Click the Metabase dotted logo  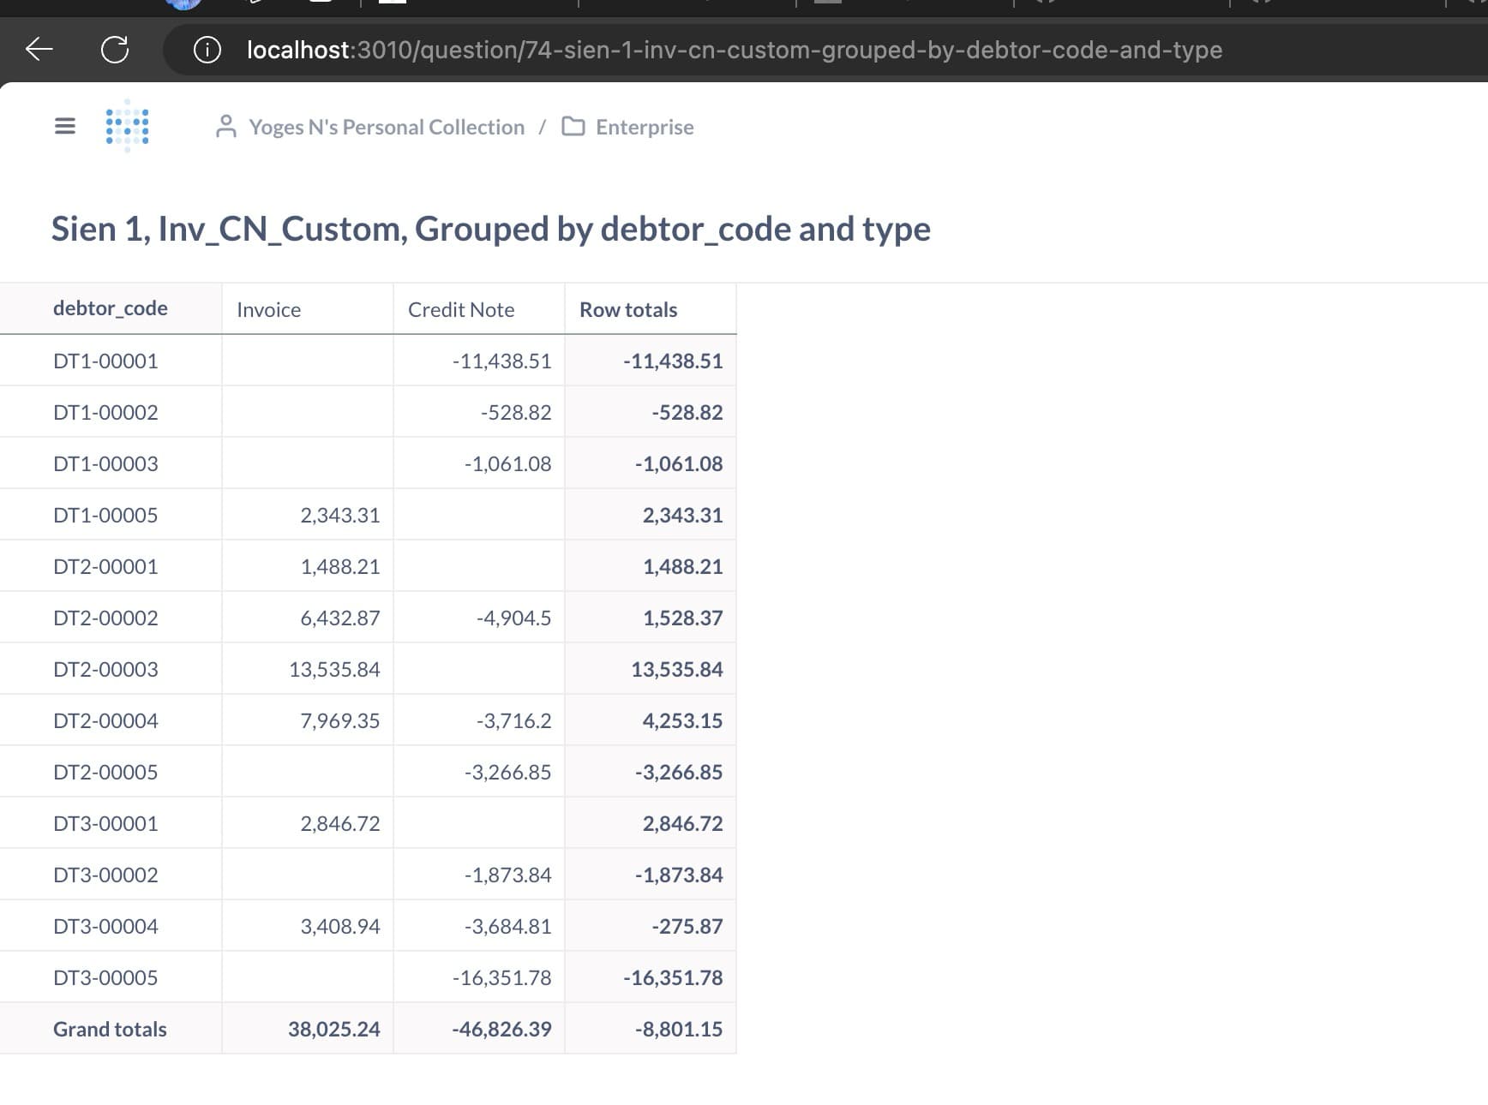(127, 126)
